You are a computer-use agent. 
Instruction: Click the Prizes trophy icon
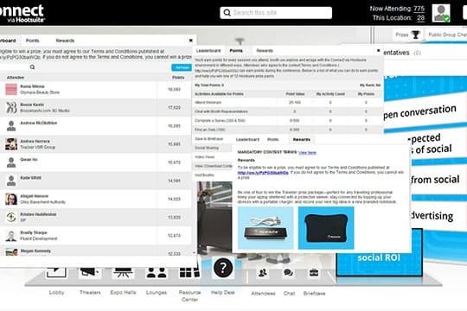(x=415, y=35)
